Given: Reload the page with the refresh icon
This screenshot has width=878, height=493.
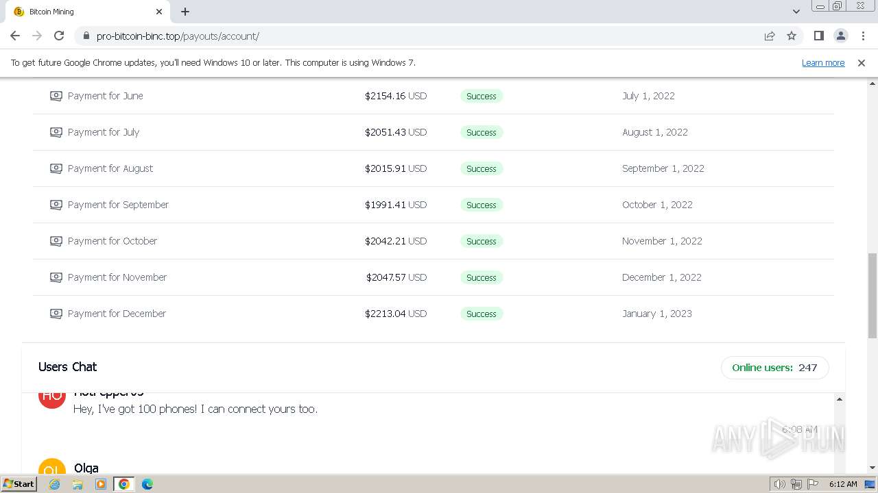Looking at the screenshot, I should 59,36.
